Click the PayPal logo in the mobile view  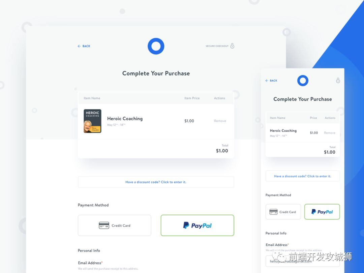(322, 212)
